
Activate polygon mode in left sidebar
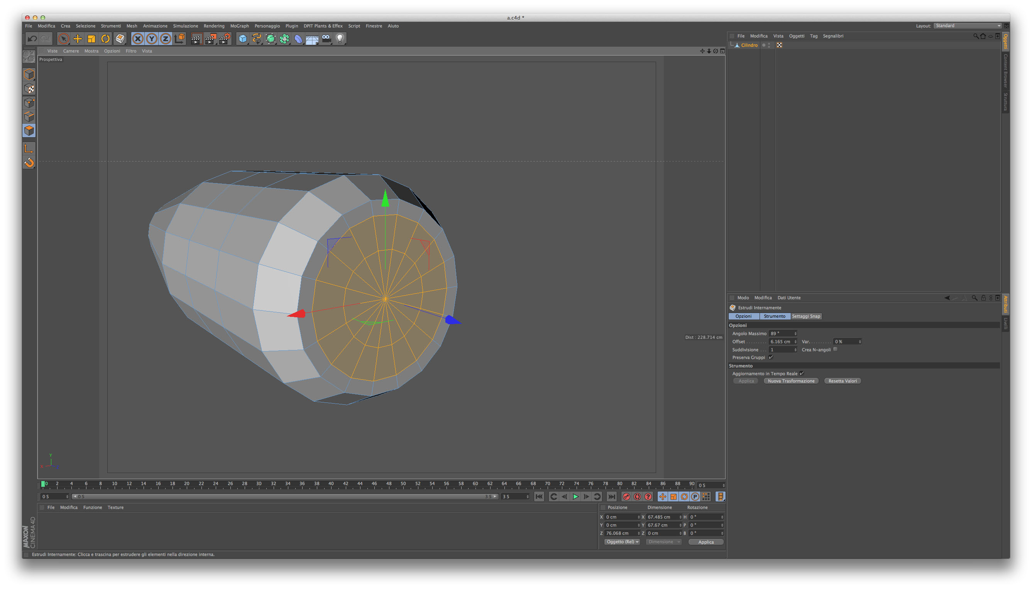(x=29, y=131)
